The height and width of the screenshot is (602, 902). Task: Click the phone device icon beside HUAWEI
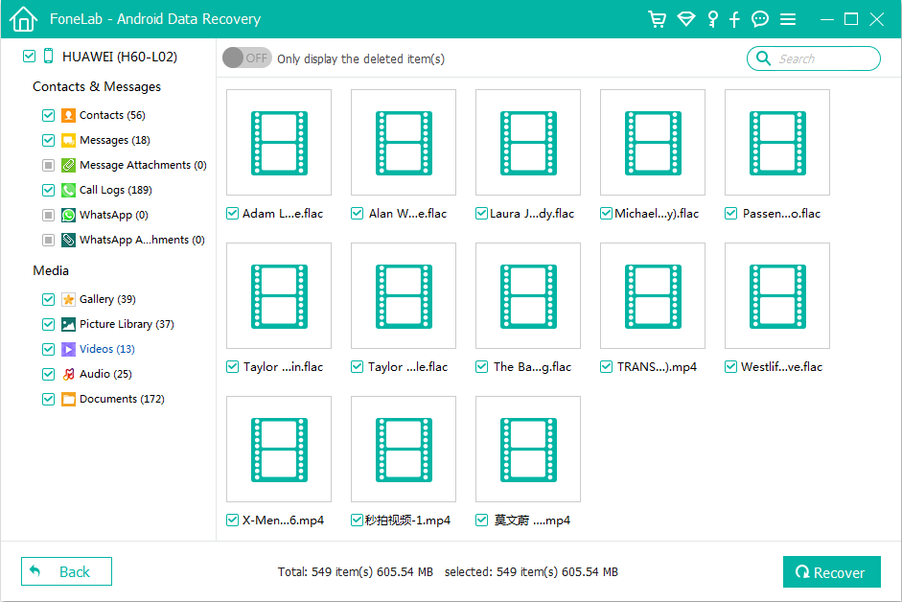48,56
